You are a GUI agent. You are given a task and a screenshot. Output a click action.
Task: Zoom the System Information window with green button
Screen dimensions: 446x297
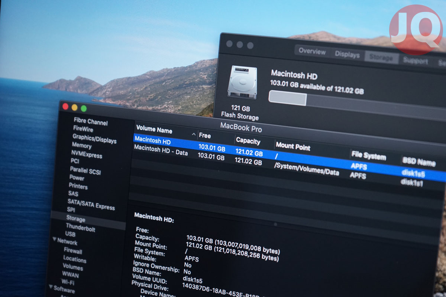click(x=84, y=108)
